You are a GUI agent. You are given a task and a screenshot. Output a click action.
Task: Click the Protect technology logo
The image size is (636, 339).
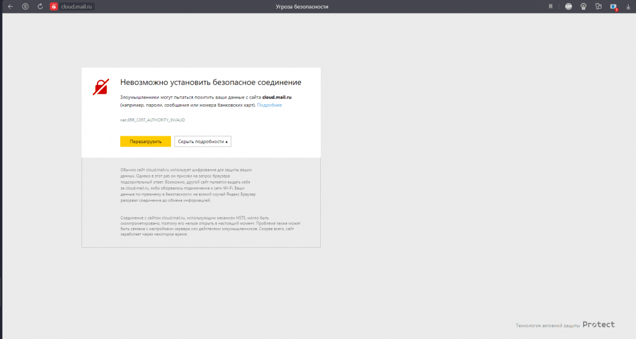[598, 325]
